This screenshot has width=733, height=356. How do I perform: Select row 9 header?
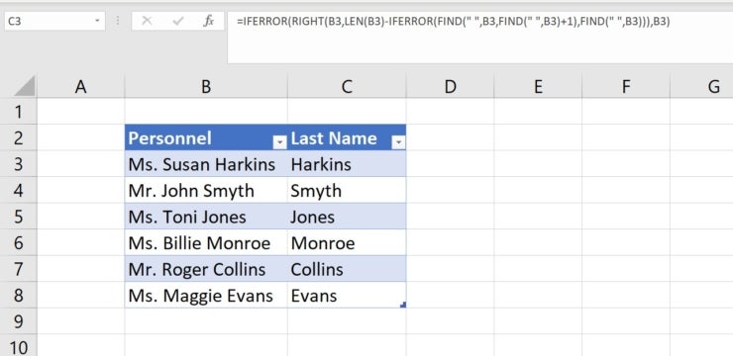[18, 321]
